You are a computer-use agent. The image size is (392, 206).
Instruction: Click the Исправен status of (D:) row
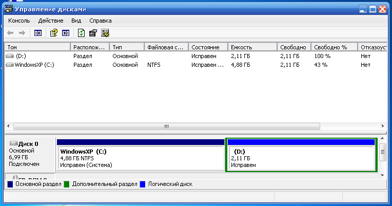click(204, 56)
